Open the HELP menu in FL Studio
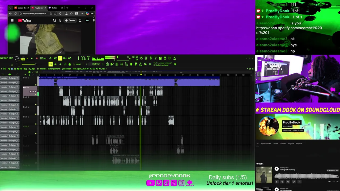Image resolution: width=340 pixels, height=191 pixels. coord(11,58)
